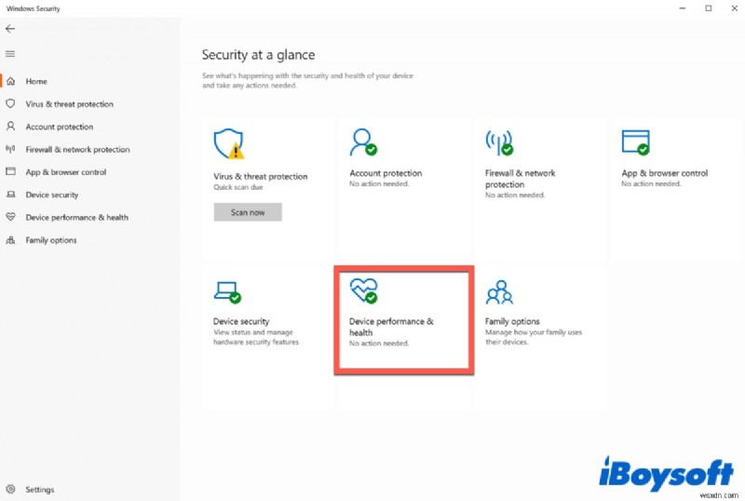Open the App & browser control tile title

pos(664,173)
